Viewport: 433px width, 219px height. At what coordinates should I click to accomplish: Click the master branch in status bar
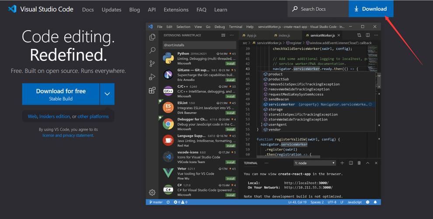[156, 202]
